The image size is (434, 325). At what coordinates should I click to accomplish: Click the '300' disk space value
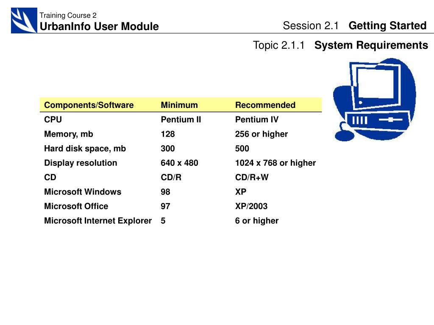[168, 149]
